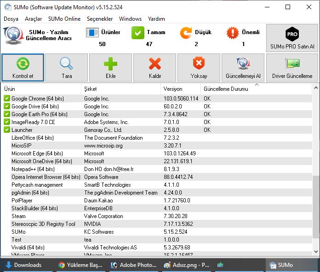This screenshot has height=272, width=320.
Task: Open the Yardım menu
Action: (156, 19)
